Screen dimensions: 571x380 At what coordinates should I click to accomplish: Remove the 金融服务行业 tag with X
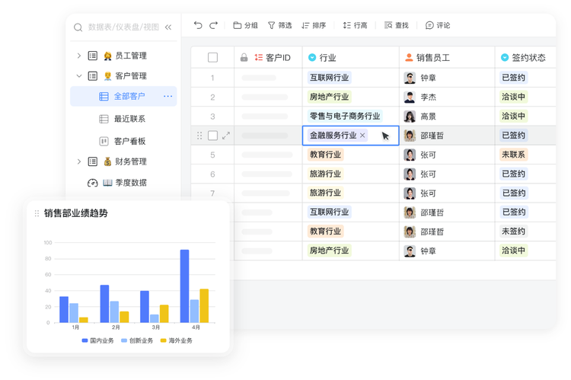pyautogui.click(x=362, y=135)
